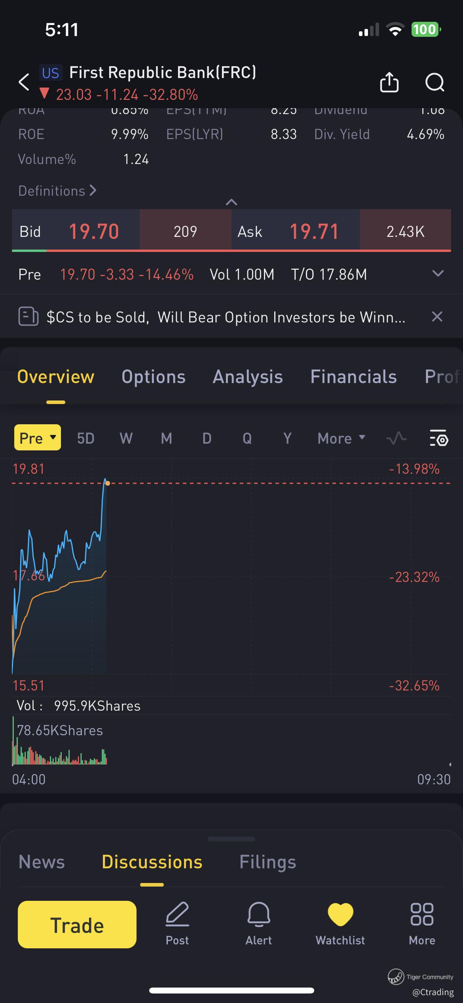Screen dimensions: 463x1003
Task: Expand the More timeframe dropdown
Action: coord(341,438)
